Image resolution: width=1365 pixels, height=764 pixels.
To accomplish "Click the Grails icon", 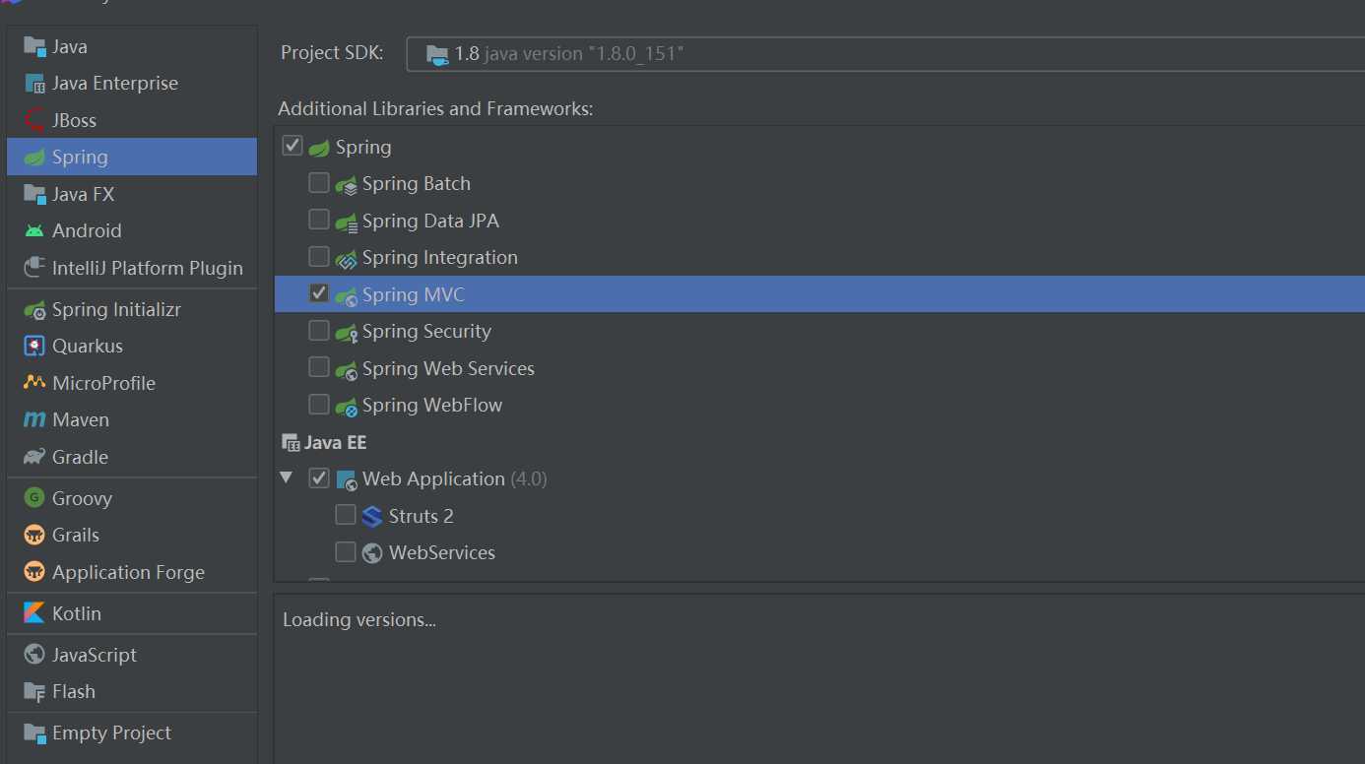I will tap(34, 535).
